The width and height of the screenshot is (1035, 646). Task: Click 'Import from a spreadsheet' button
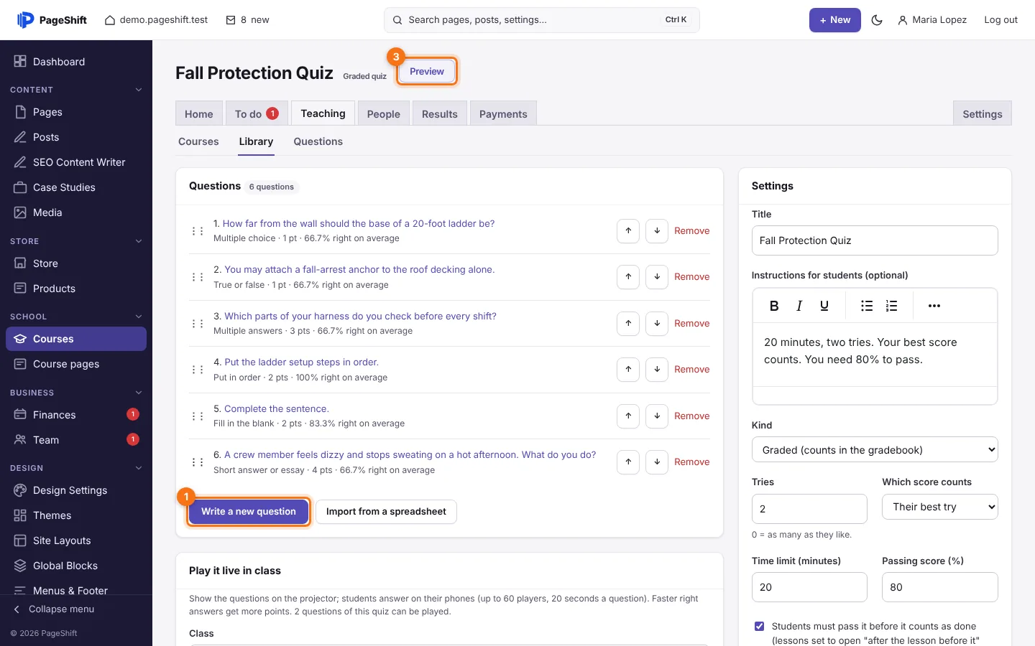(x=386, y=512)
